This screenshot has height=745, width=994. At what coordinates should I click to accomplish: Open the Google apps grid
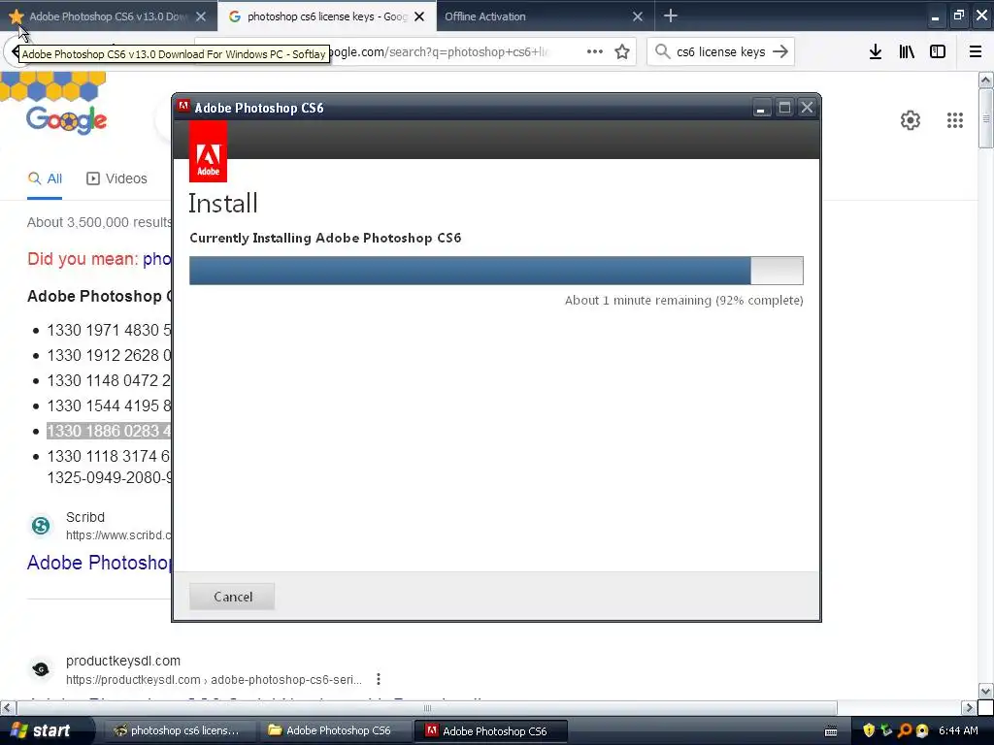(x=955, y=120)
